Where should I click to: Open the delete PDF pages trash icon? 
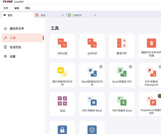click(x=151, y=43)
